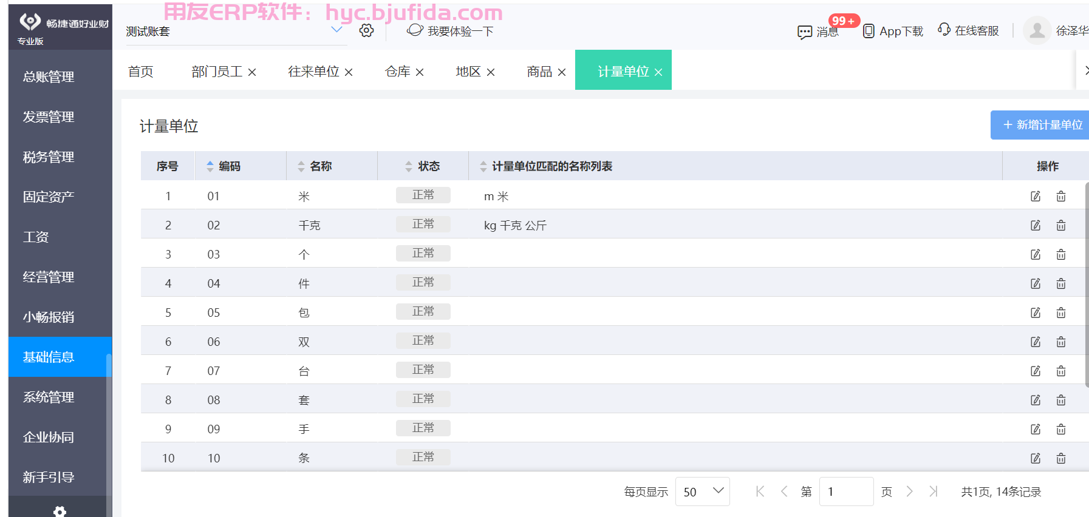1089x517 pixels.
Task: Open 固定资产 in sidebar
Action: [60, 197]
